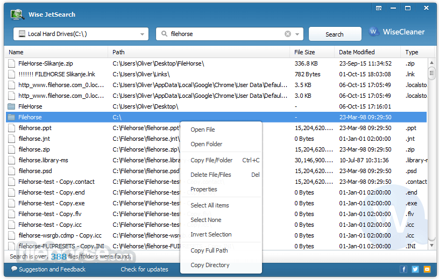
Task: Click file icon of FileHorse-Slikanje.zip
Action: pyautogui.click(x=11, y=63)
